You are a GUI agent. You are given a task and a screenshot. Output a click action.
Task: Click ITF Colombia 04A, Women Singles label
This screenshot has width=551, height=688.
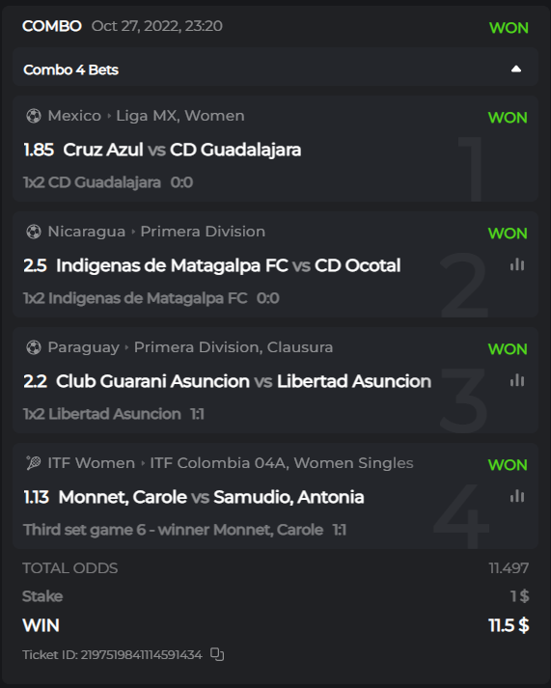pyautogui.click(x=282, y=463)
